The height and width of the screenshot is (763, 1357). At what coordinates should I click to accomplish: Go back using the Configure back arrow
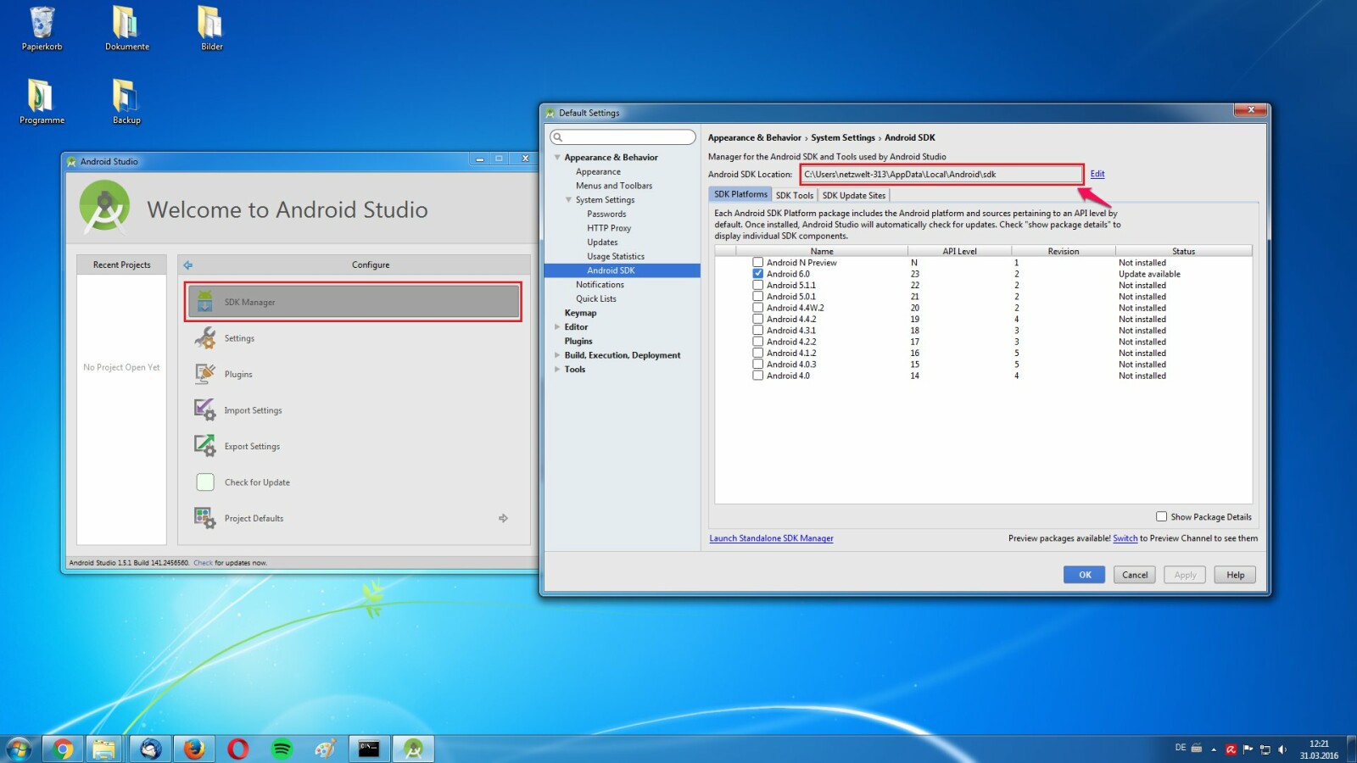188,265
